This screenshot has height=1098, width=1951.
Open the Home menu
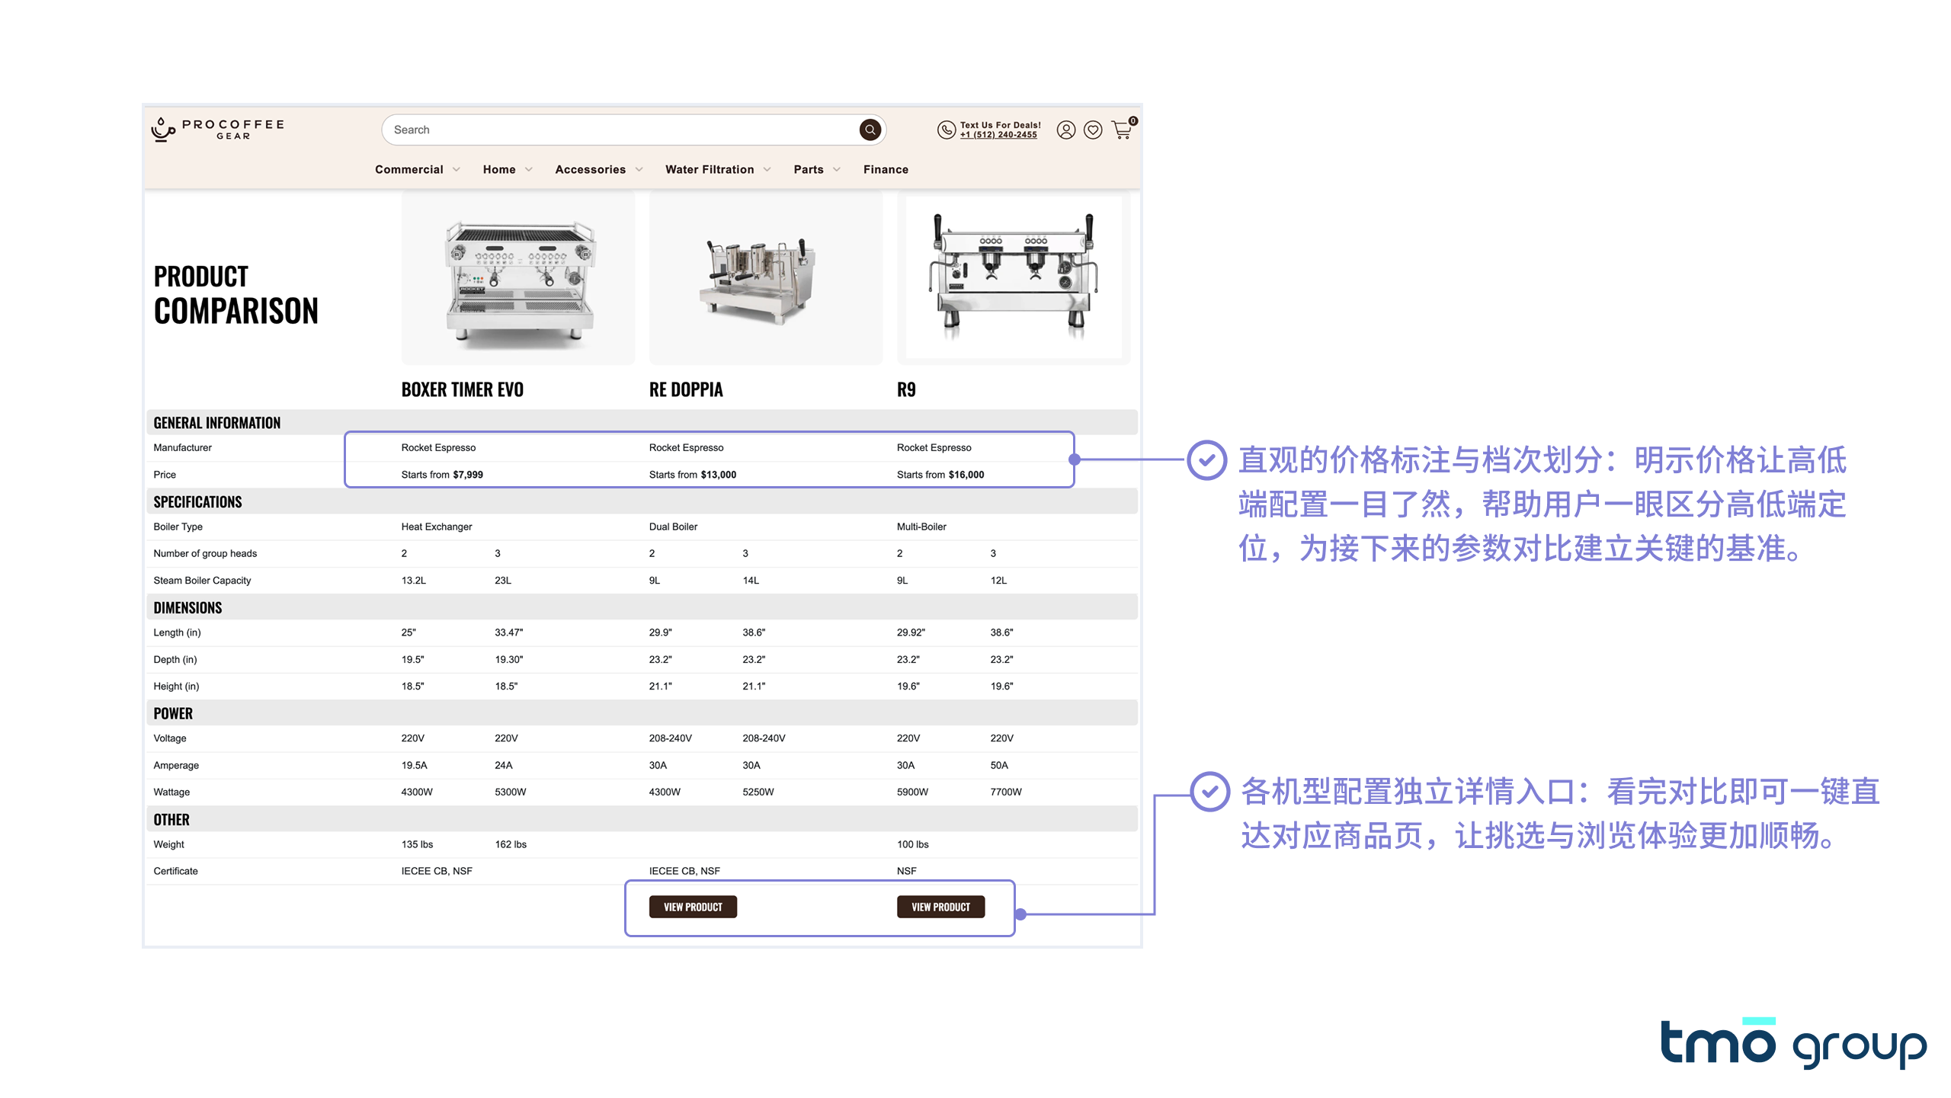click(x=499, y=169)
